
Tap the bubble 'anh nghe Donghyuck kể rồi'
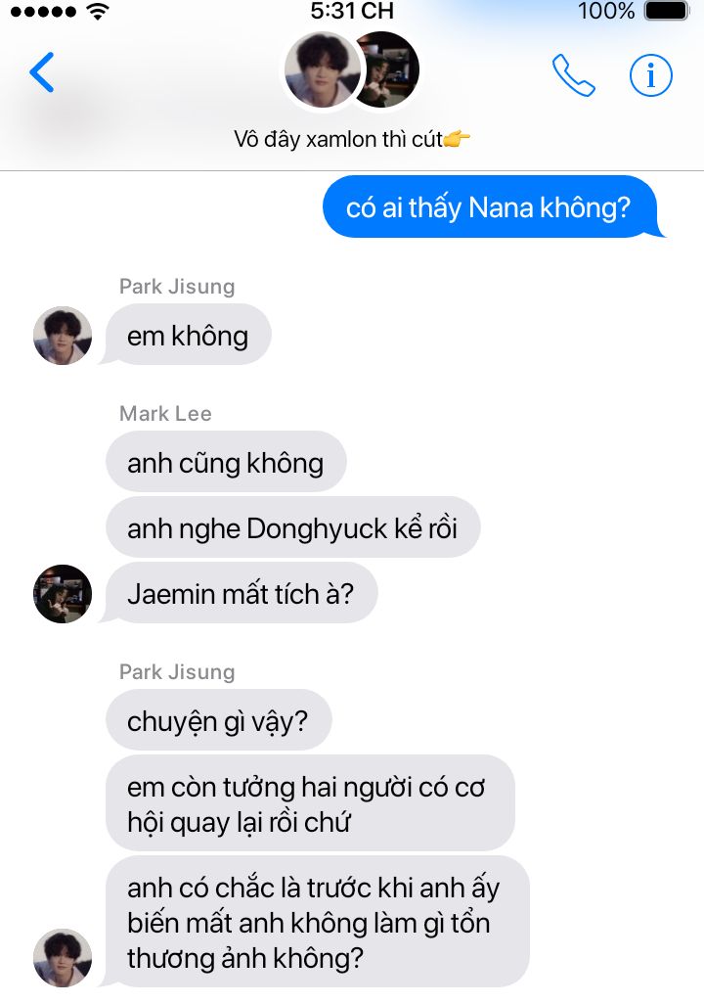[x=292, y=527]
